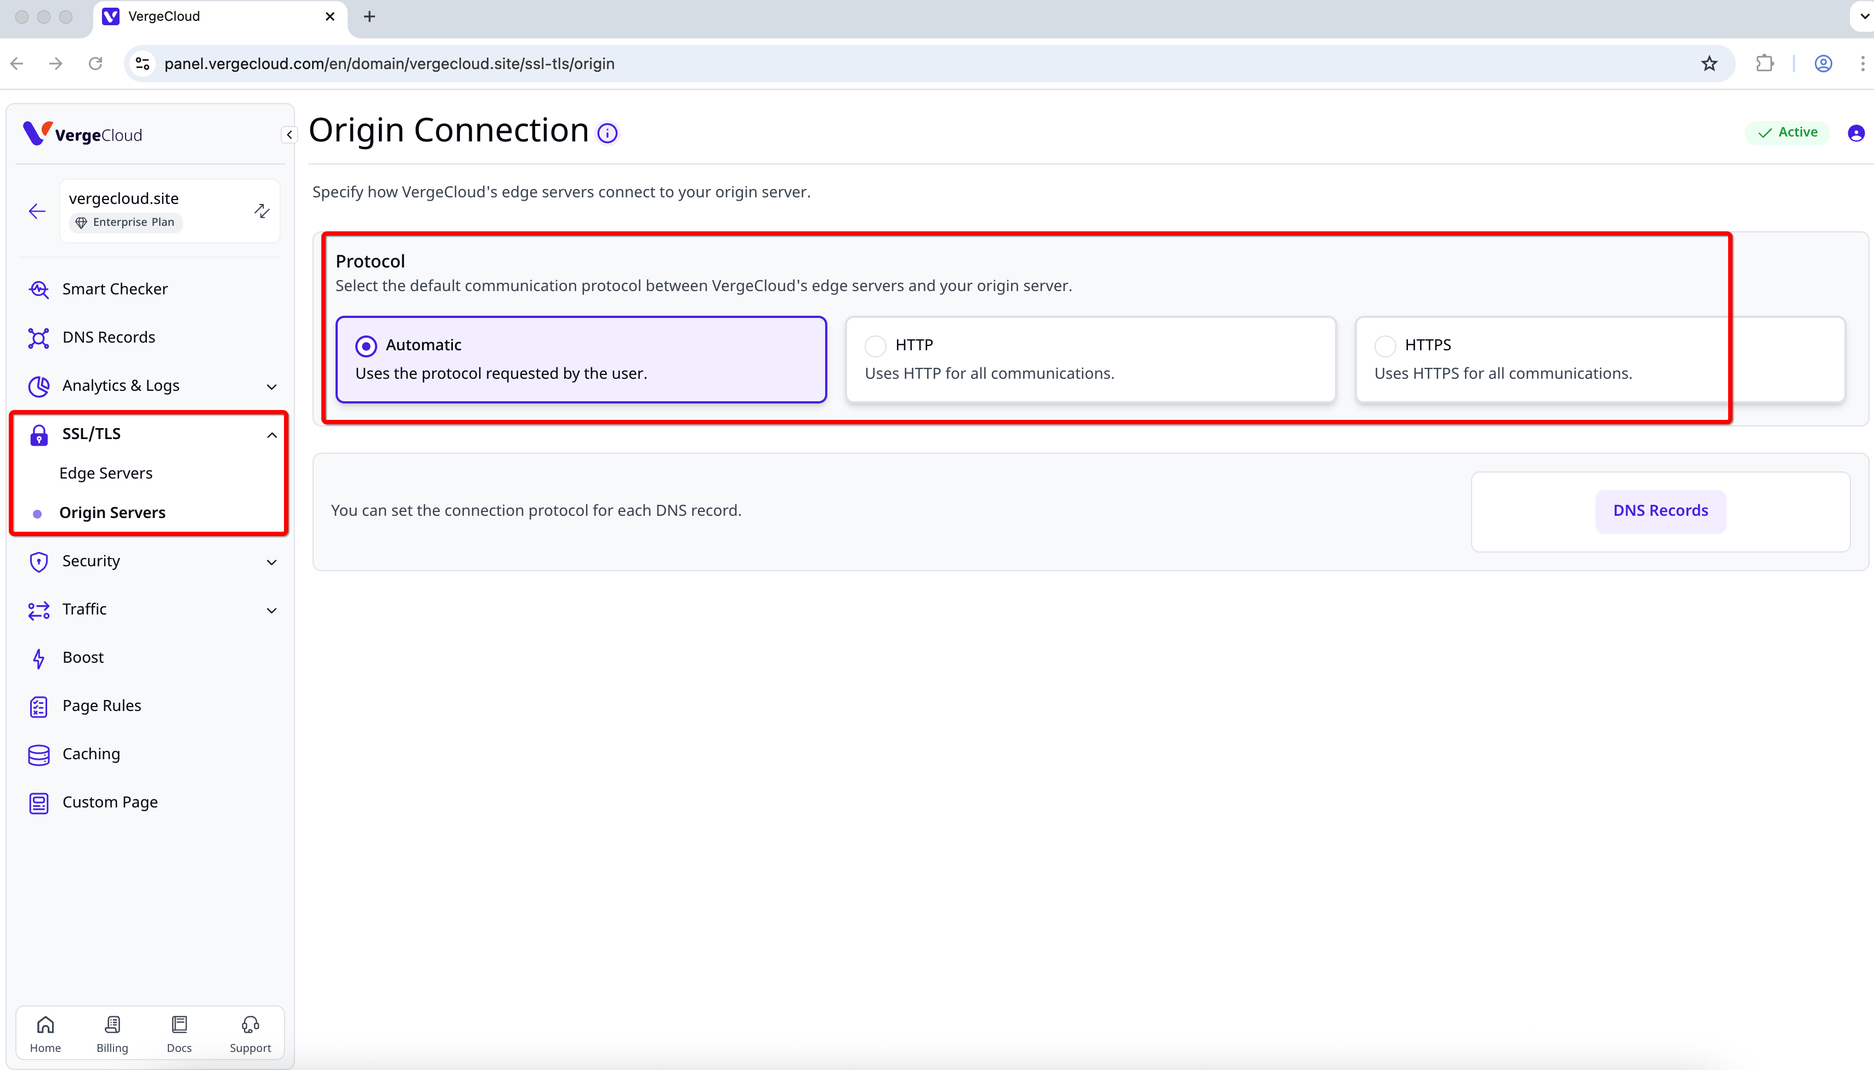1874x1070 pixels.
Task: Open the tab search dropdown arrow
Action: click(1864, 16)
